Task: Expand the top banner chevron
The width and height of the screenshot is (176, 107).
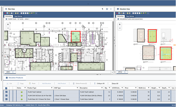Action: [x=88, y=4]
